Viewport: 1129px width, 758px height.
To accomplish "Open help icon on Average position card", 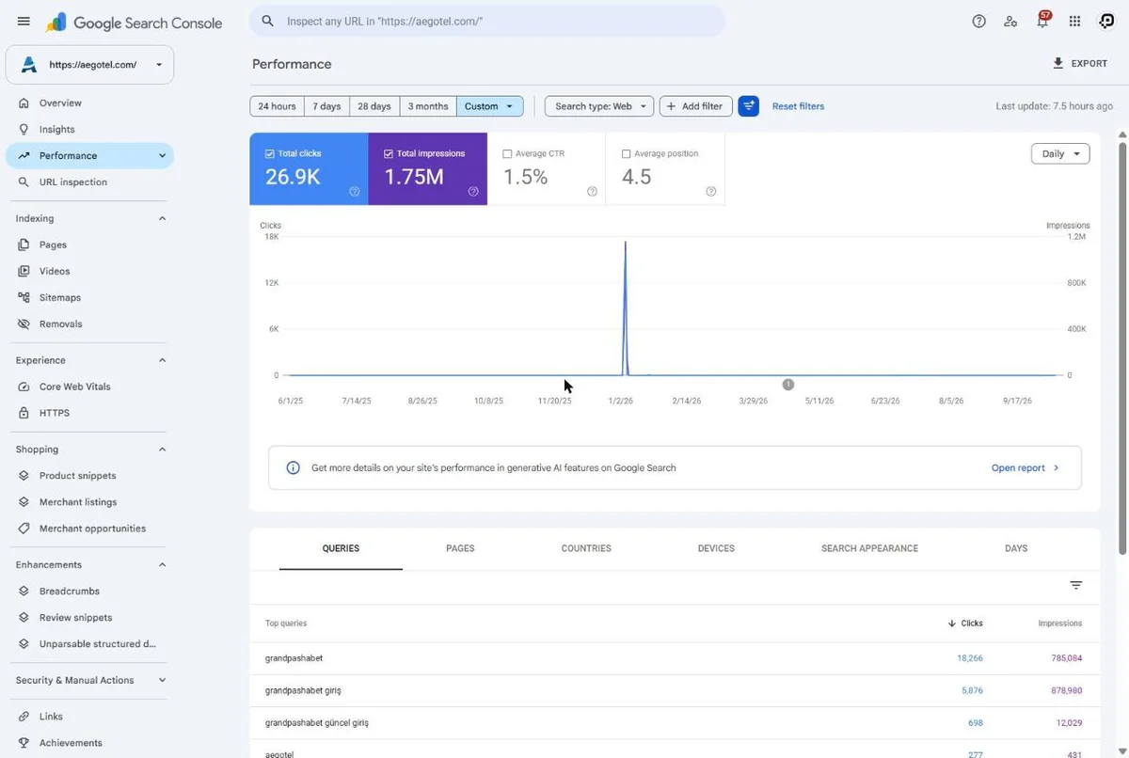I will click(x=710, y=191).
